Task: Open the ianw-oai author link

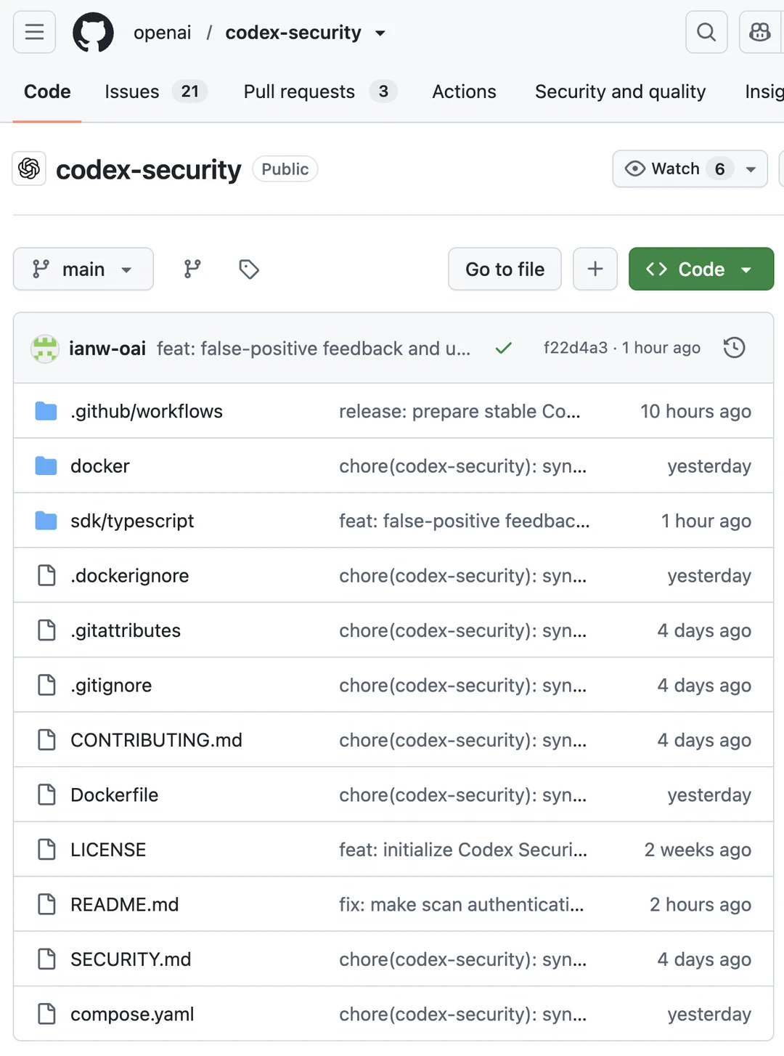Action: pyautogui.click(x=107, y=349)
